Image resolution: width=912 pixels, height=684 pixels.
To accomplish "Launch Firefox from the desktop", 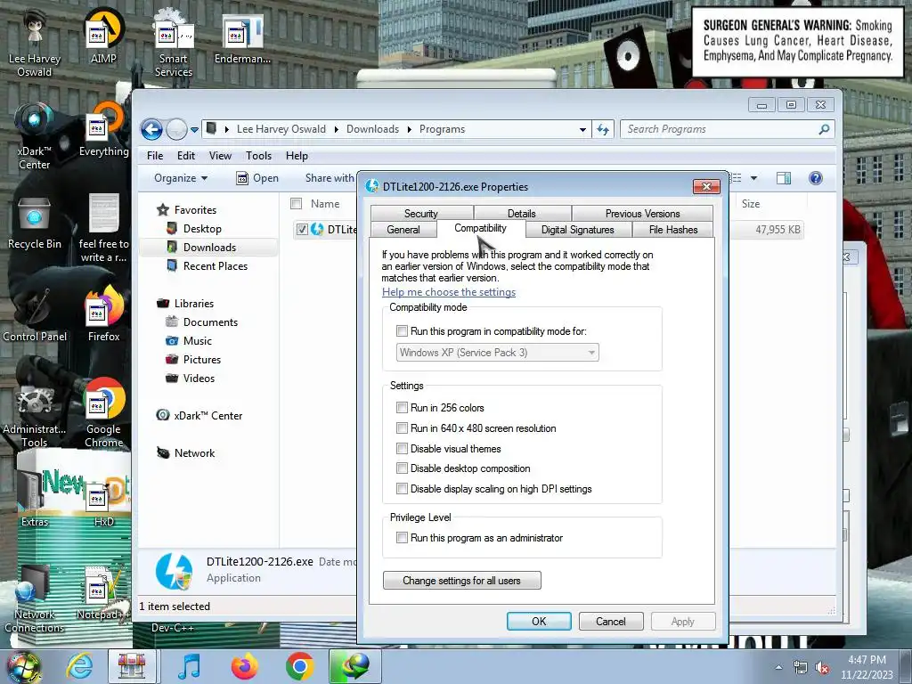I will [103, 314].
